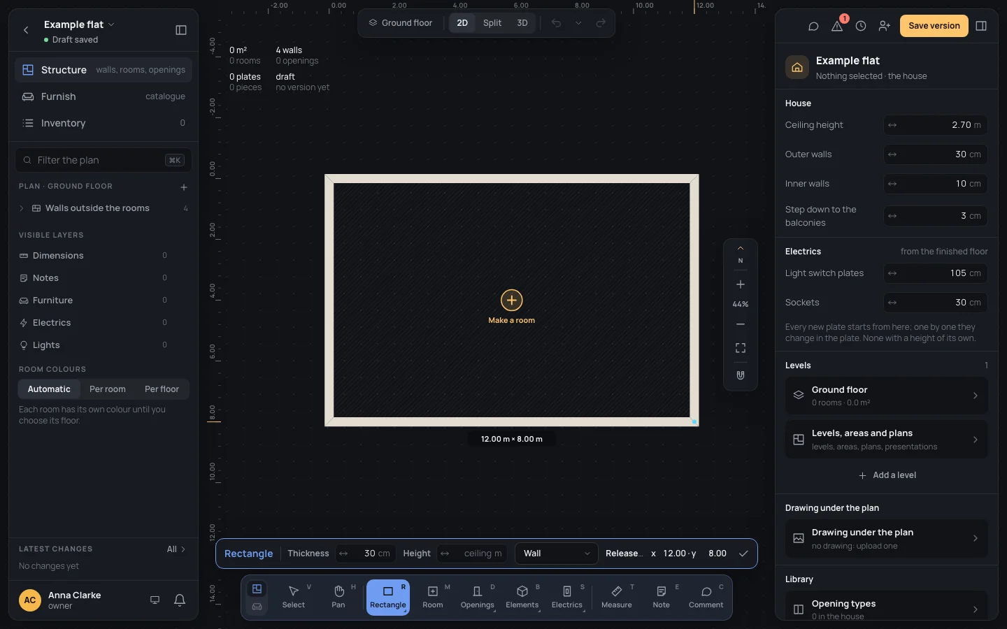Toggle the Notes layer

pos(93,278)
